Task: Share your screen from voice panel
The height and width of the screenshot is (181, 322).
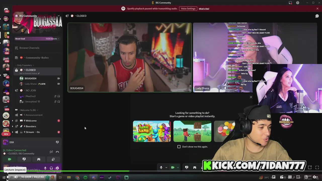Action: coord(24,159)
